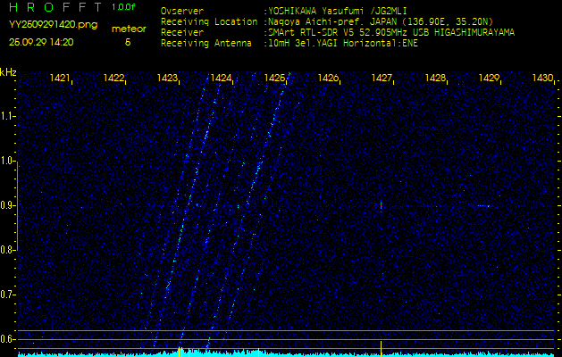This screenshot has height=357, width=562.
Task: Click the faint horizontal echo near 1429
Action: coord(484,205)
